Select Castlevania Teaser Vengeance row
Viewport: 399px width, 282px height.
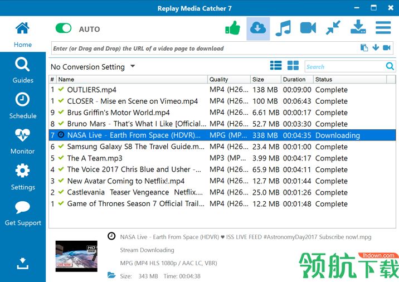pos(222,192)
